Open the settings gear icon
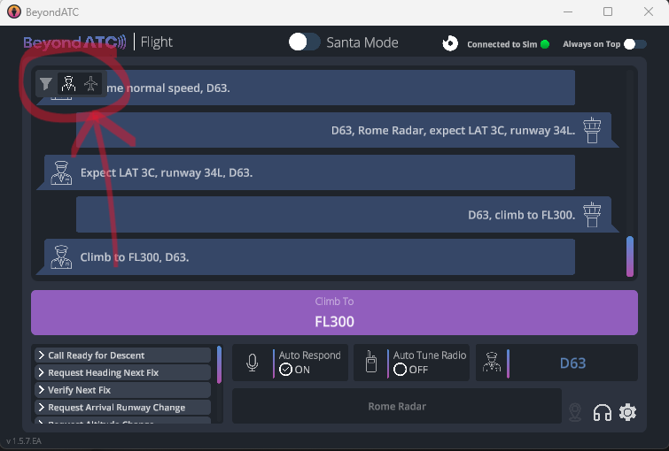The width and height of the screenshot is (669, 451). coord(627,412)
